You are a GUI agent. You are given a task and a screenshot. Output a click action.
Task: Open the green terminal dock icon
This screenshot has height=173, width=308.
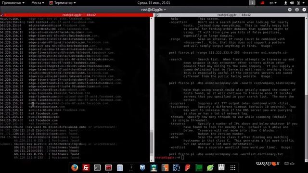click(199, 168)
